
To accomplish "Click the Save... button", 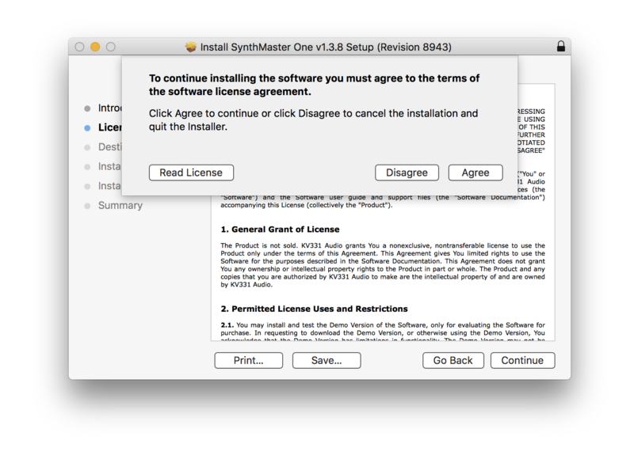I will [327, 360].
